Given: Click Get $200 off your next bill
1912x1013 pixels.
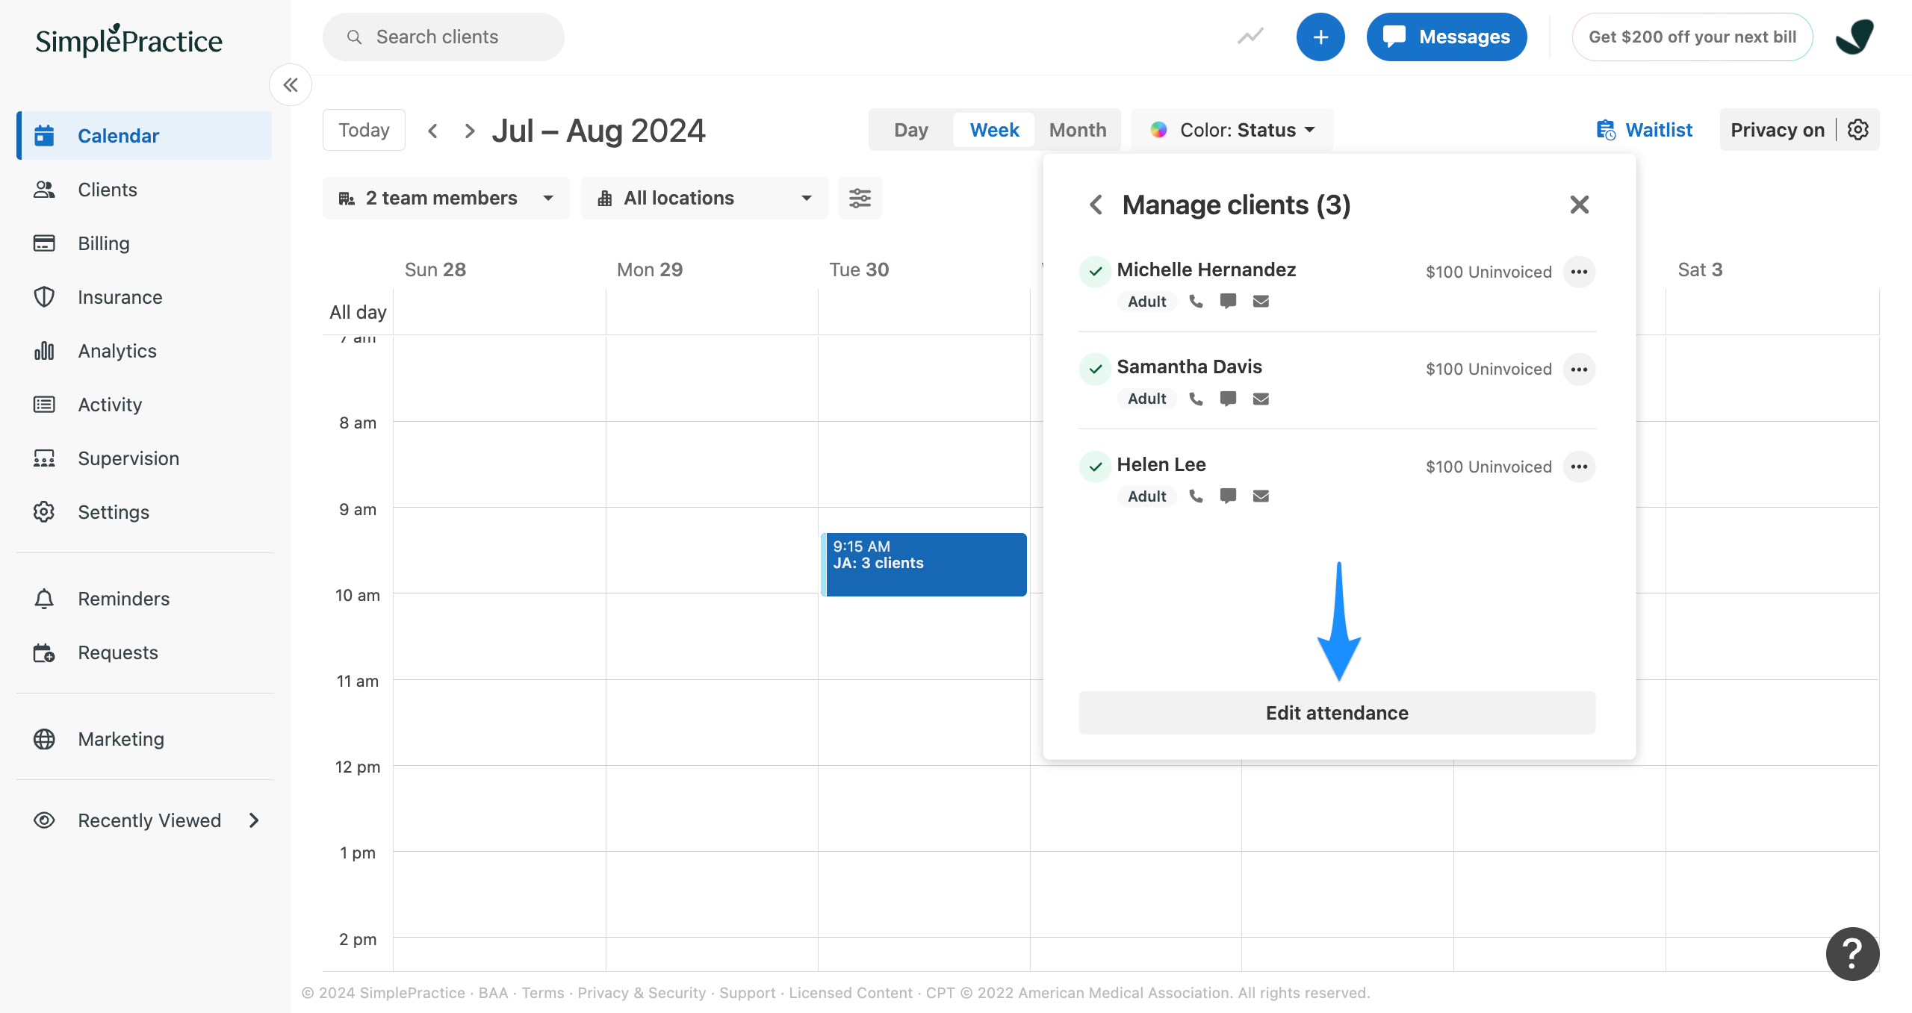Looking at the screenshot, I should [1692, 37].
